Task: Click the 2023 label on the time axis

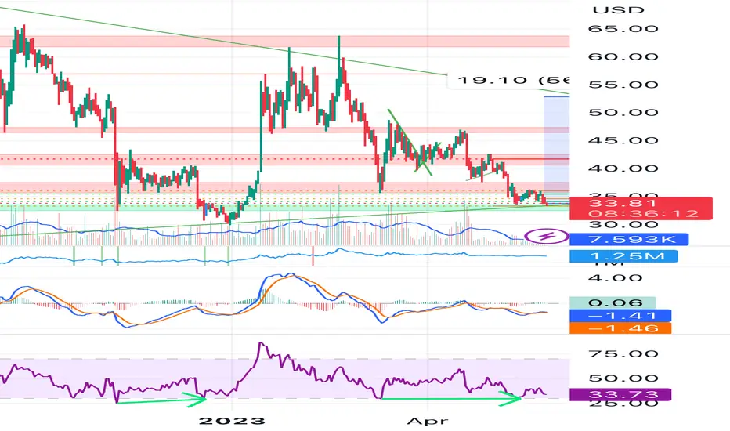Action: (232, 422)
